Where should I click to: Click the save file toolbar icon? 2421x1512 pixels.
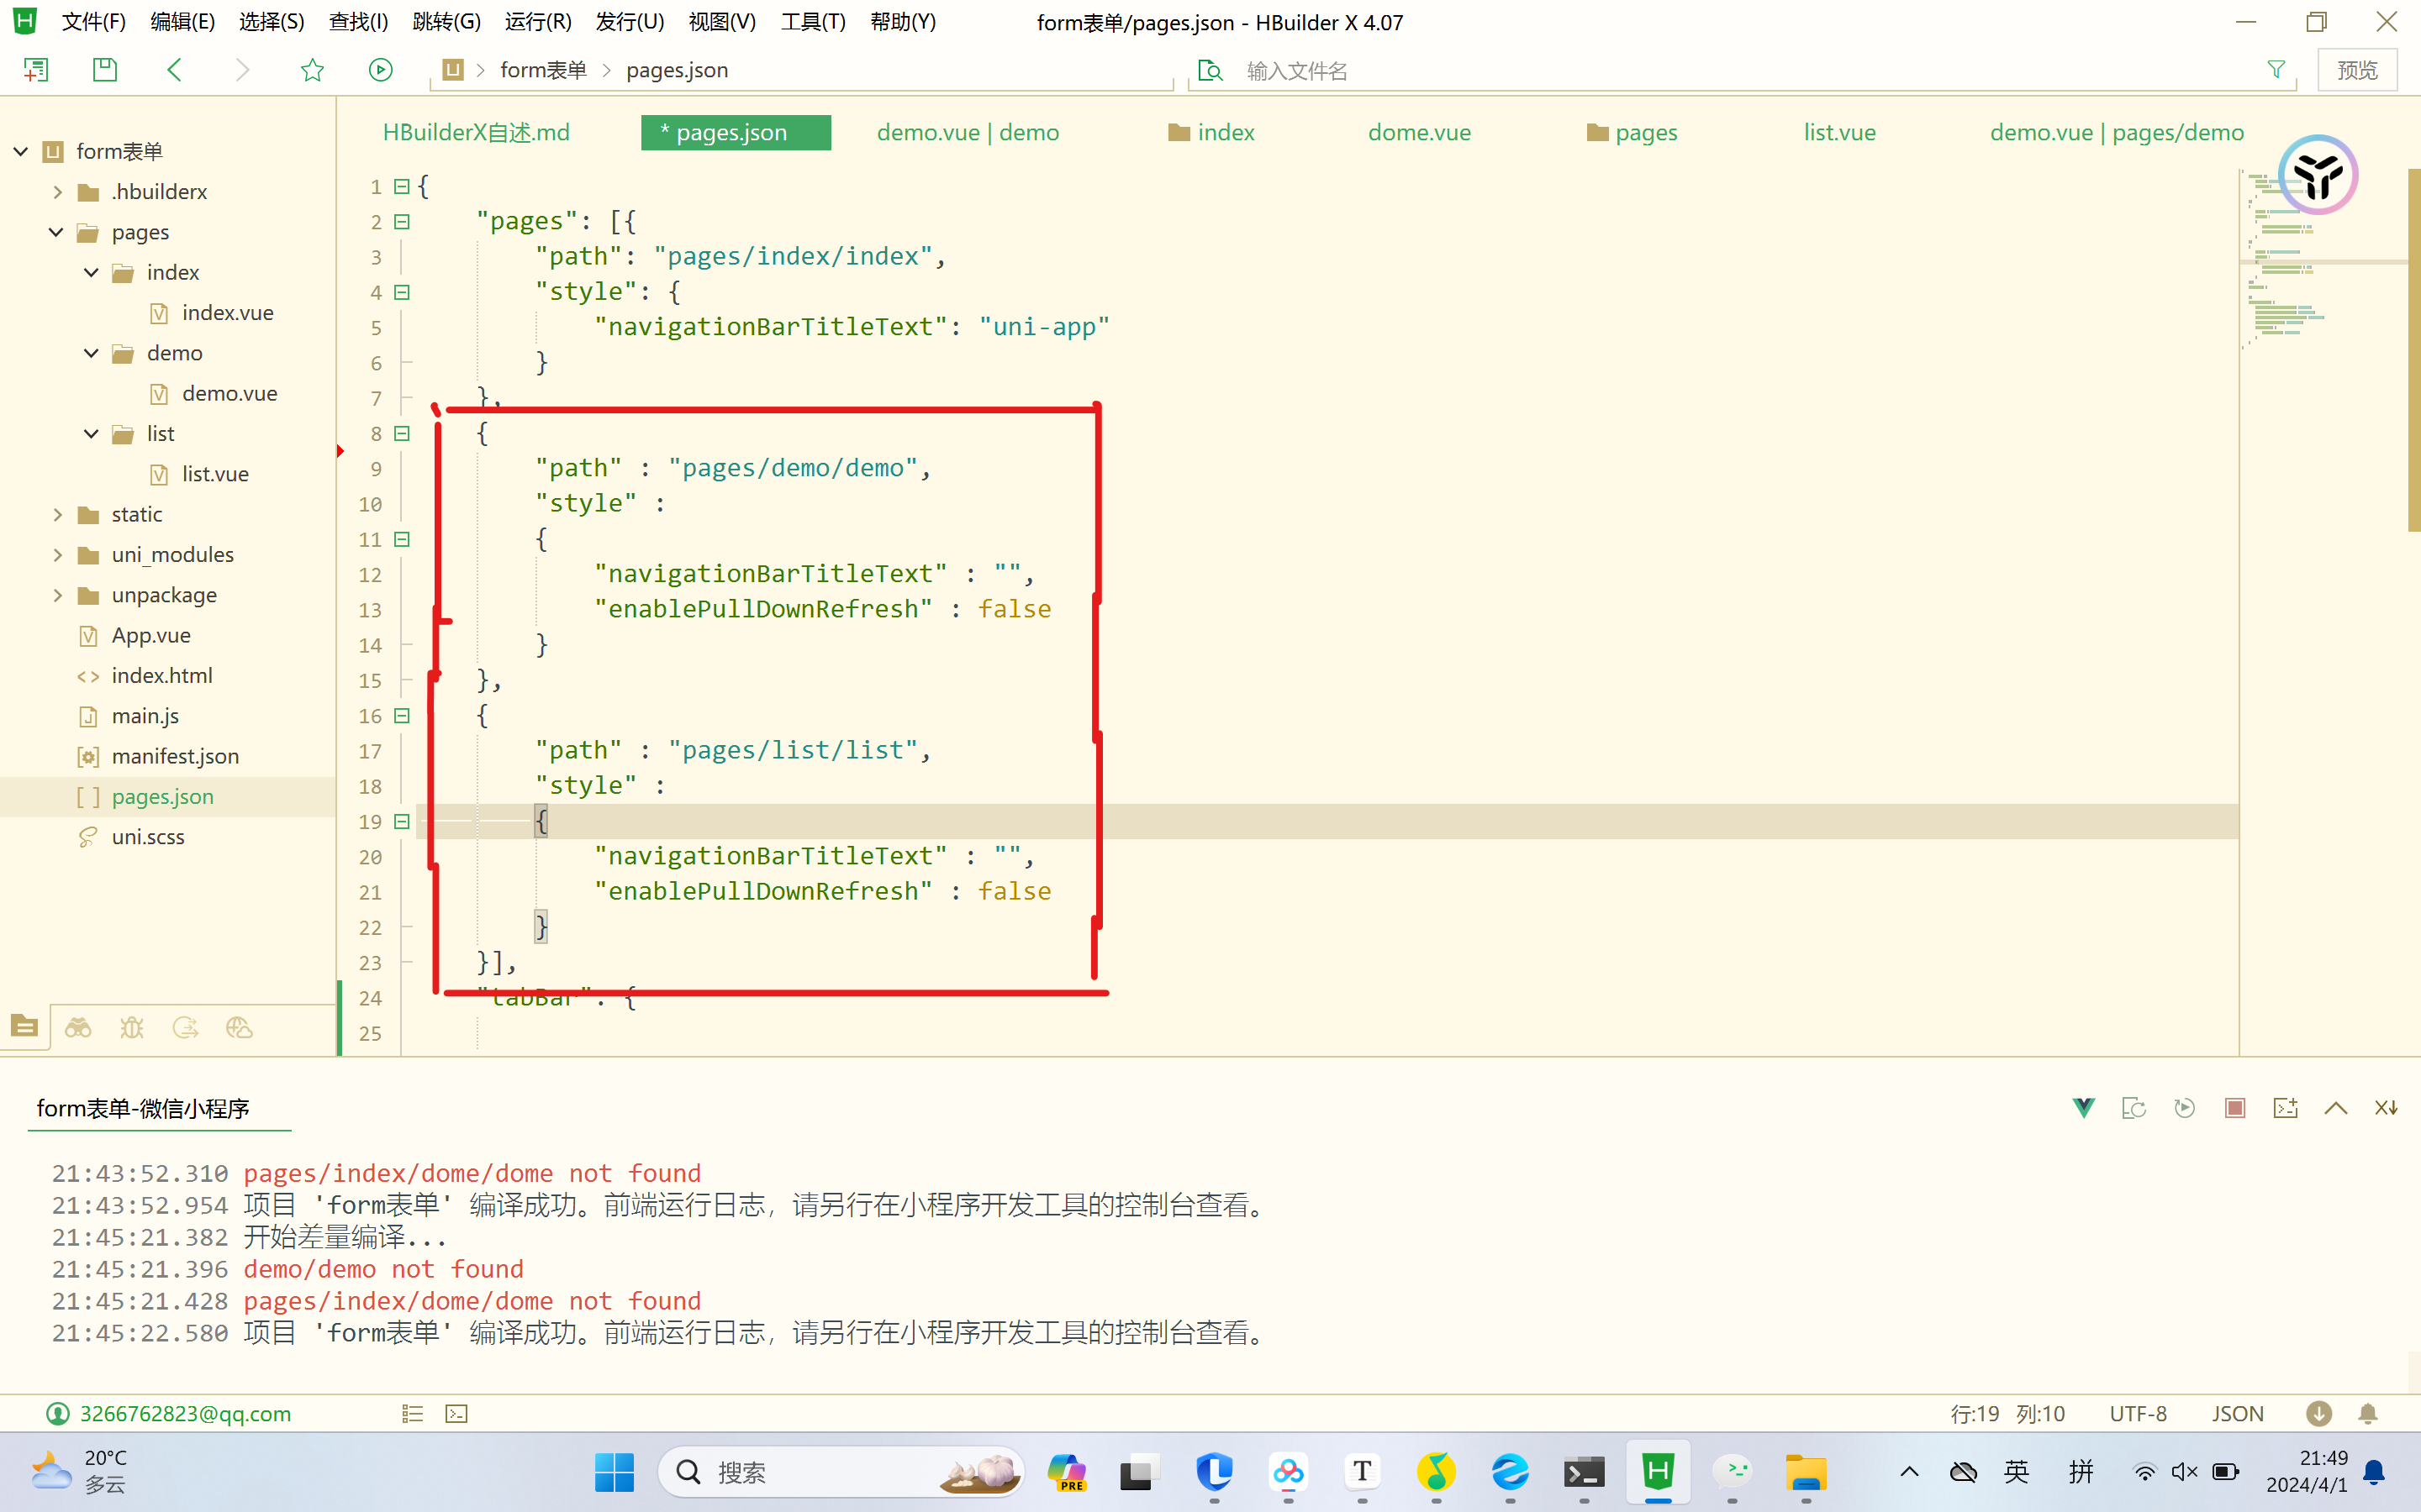tap(104, 70)
